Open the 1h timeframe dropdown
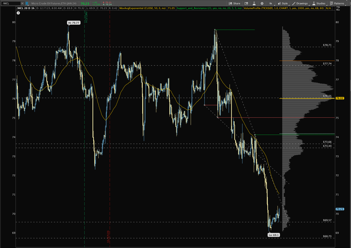This screenshot has height=248, width=351. pos(271,3)
